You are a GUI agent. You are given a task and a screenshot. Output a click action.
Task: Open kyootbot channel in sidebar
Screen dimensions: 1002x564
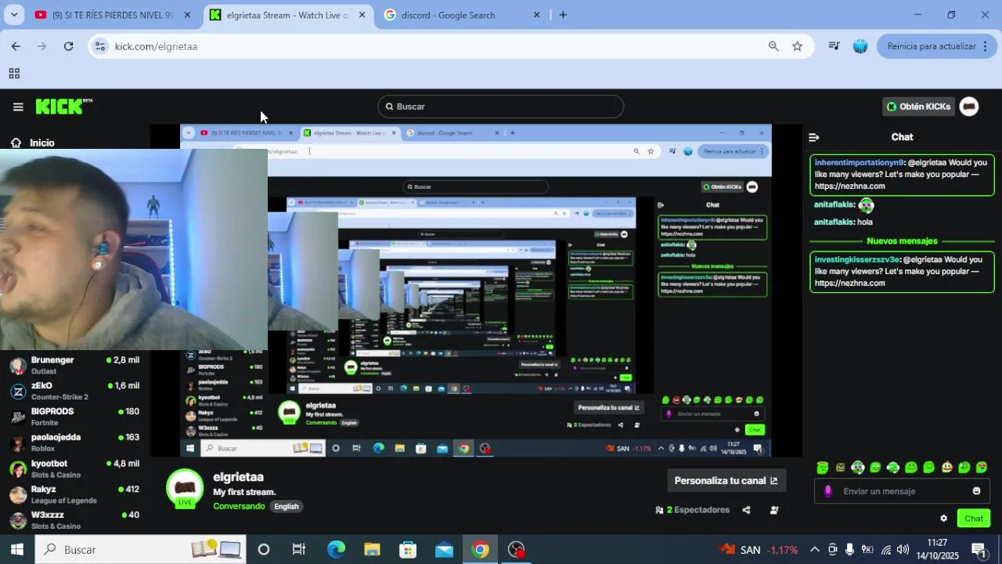click(x=74, y=468)
